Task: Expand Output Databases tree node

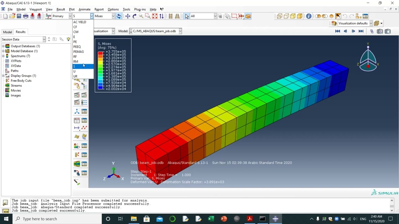Action: (x=3, y=46)
